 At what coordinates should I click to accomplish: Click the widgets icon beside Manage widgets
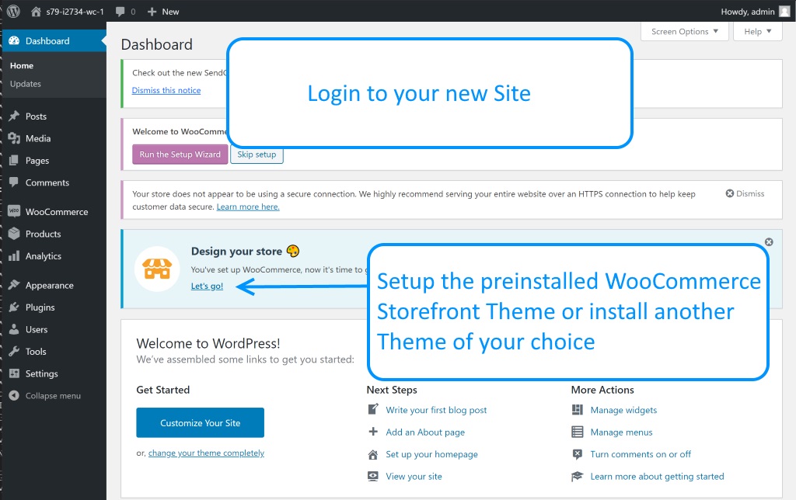pyautogui.click(x=578, y=410)
